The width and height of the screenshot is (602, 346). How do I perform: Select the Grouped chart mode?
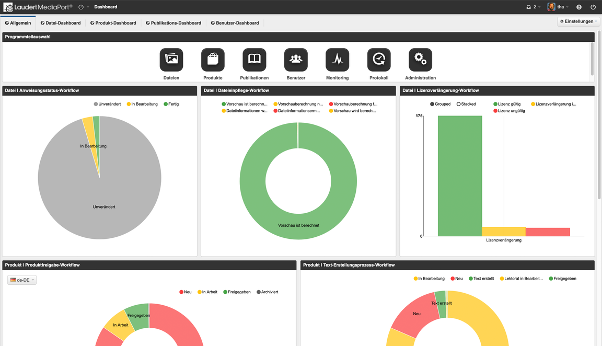pos(440,104)
